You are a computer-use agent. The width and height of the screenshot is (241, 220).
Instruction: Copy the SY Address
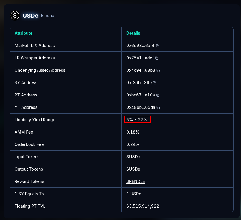[x=155, y=83]
